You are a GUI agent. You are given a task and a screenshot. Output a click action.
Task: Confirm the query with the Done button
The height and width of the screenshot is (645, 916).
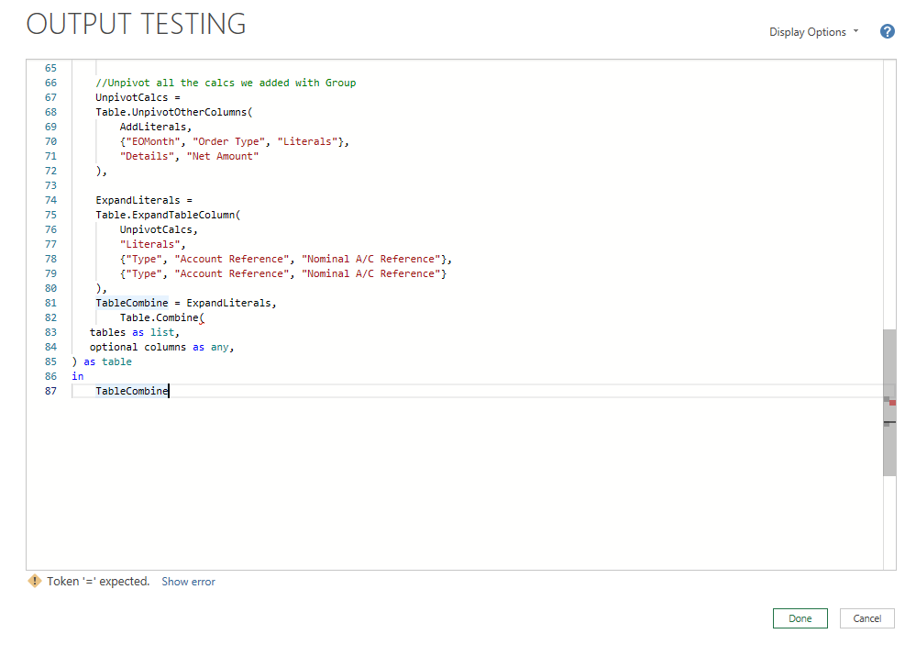pyautogui.click(x=800, y=618)
